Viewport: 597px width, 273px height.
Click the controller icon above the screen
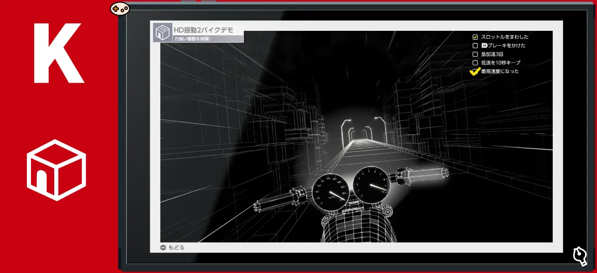[119, 8]
